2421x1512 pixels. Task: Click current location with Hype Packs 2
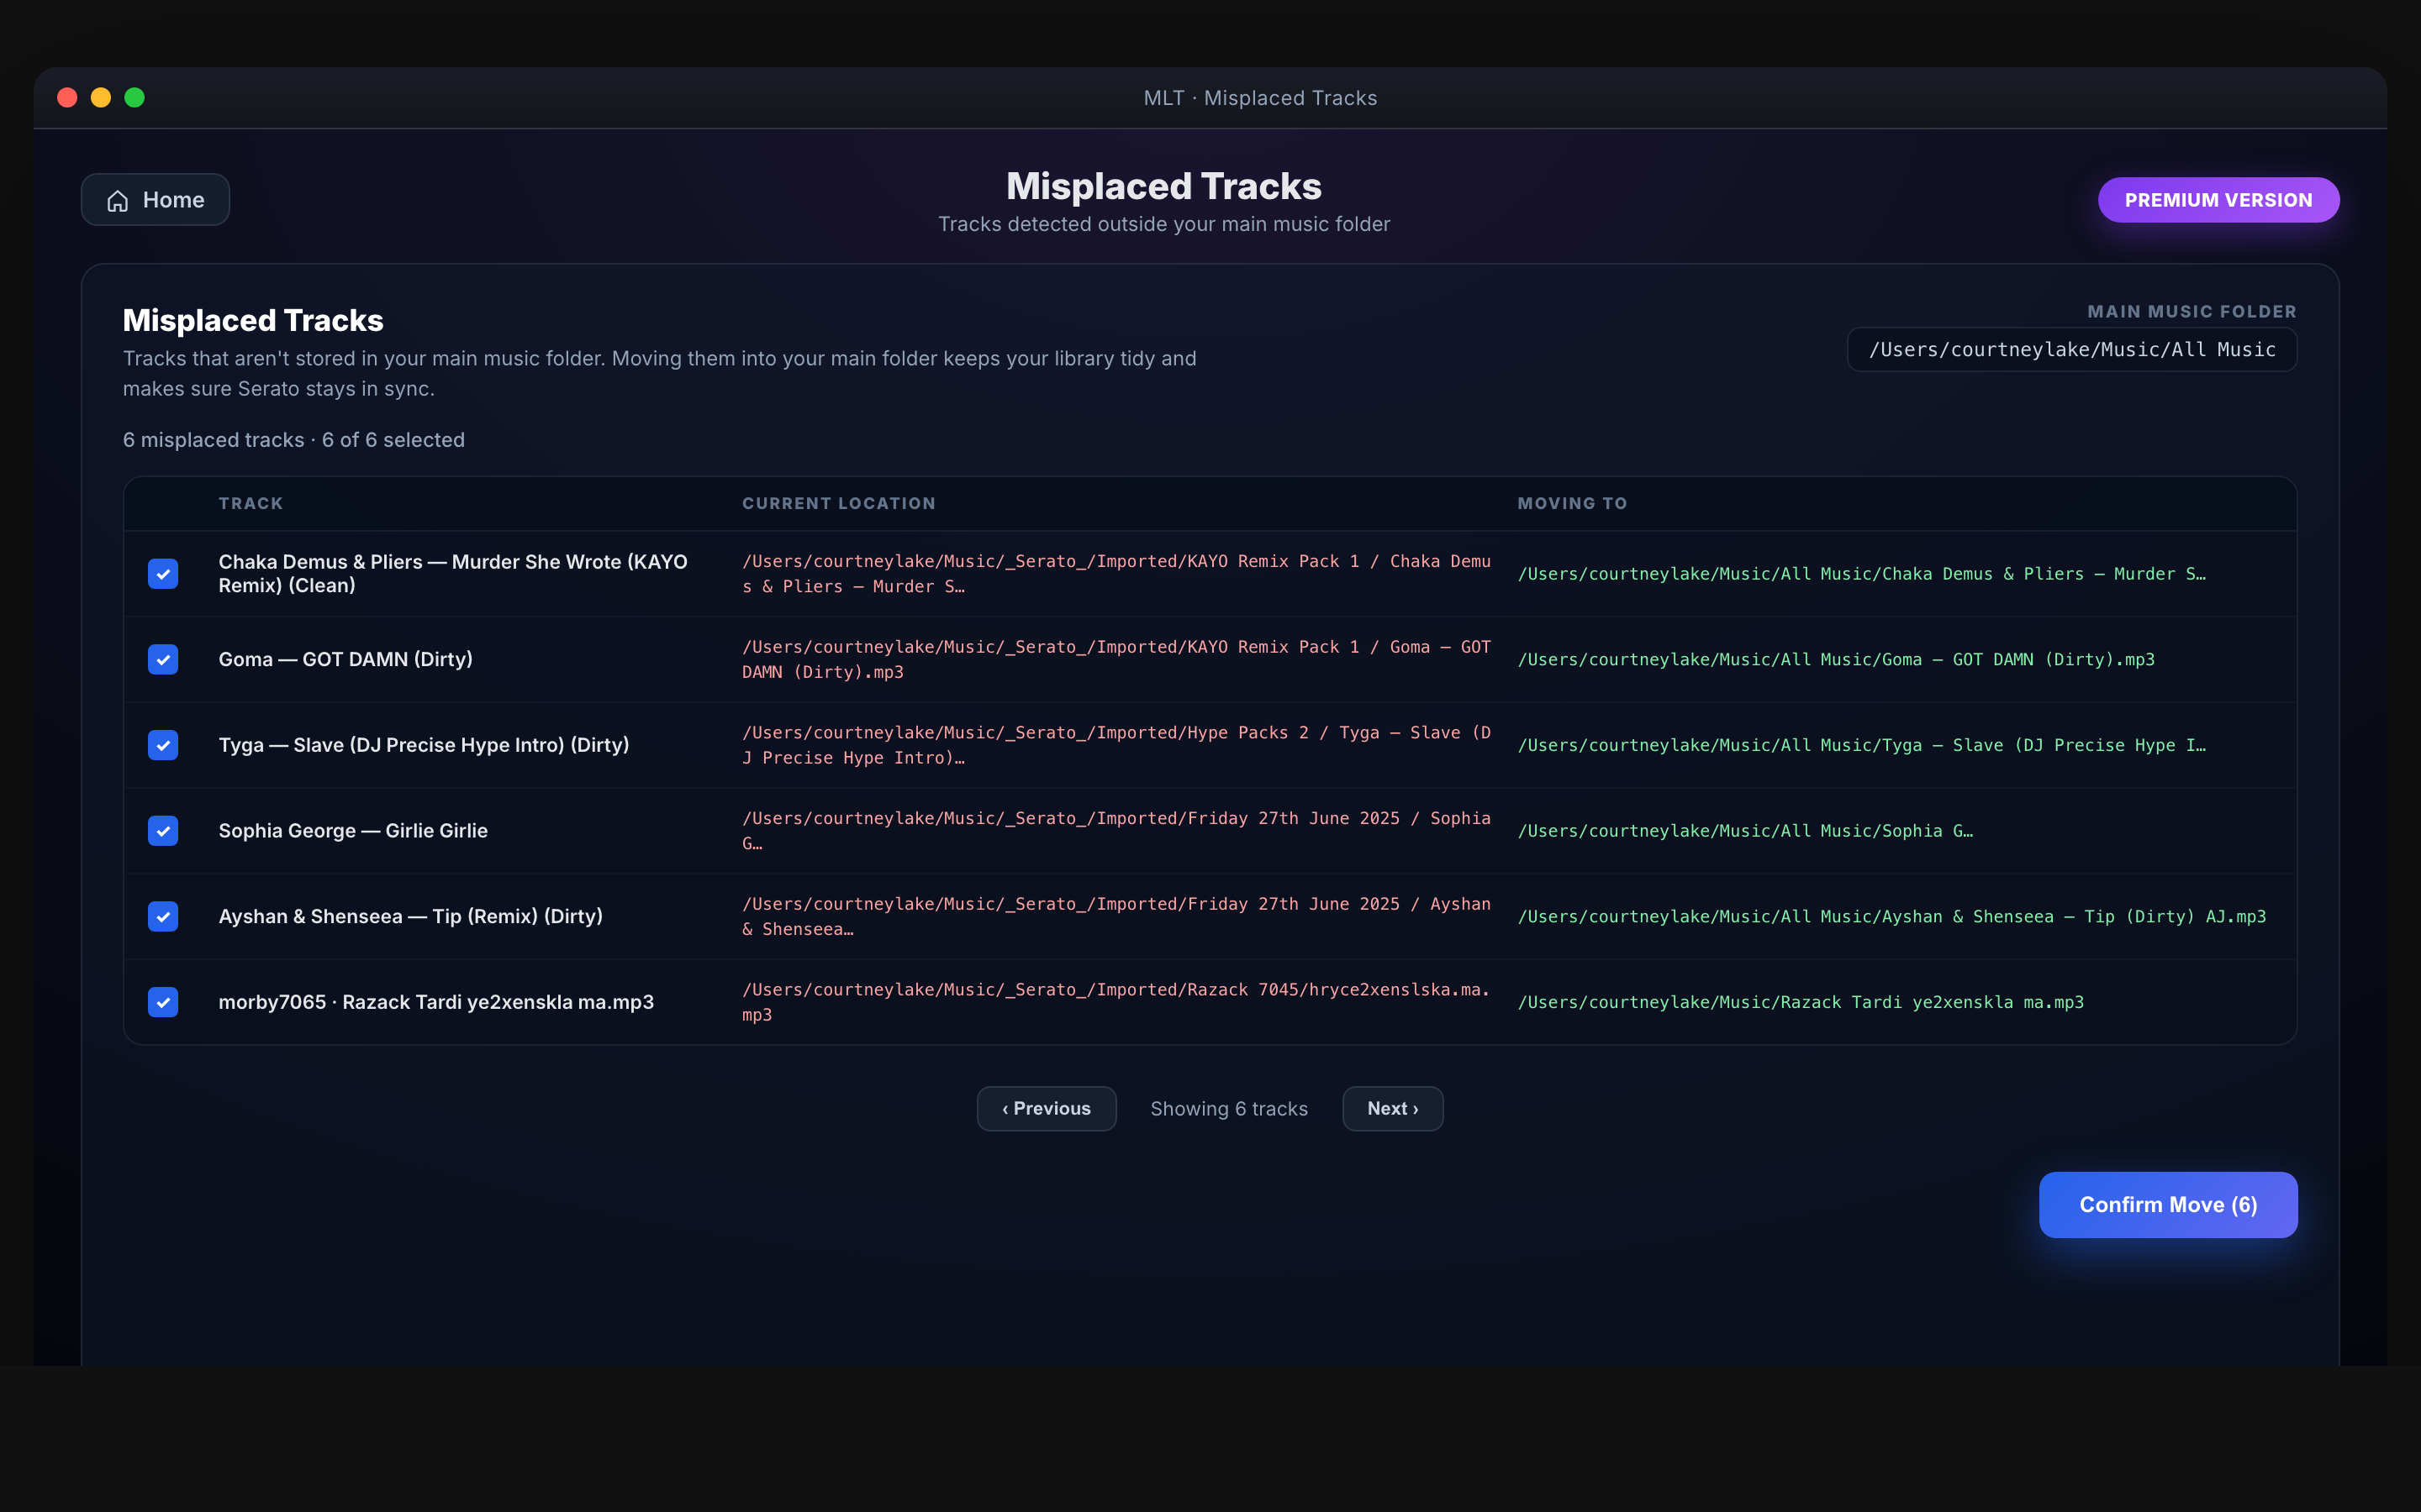point(1116,745)
